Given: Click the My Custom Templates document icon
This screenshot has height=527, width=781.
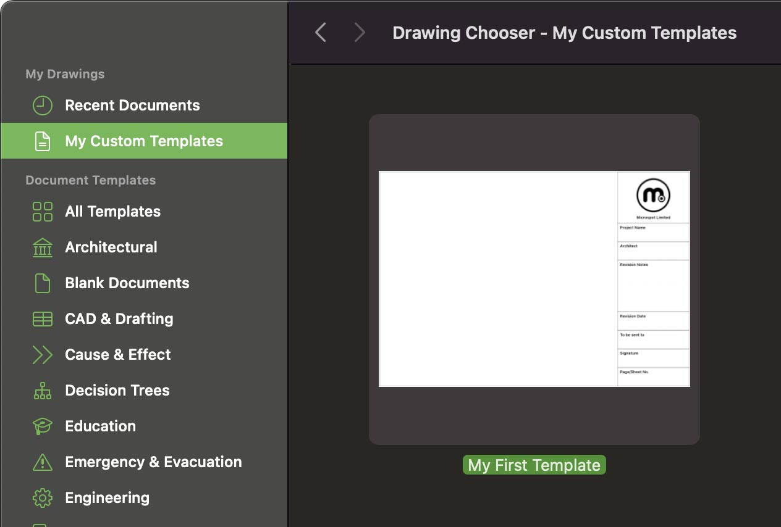Looking at the screenshot, I should click(x=42, y=141).
